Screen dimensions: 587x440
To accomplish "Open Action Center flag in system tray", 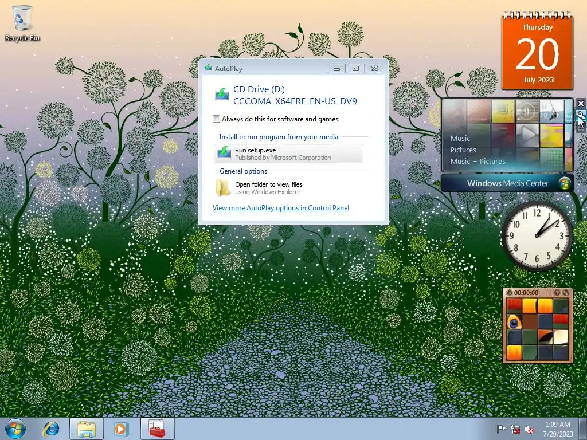I will 501,429.
